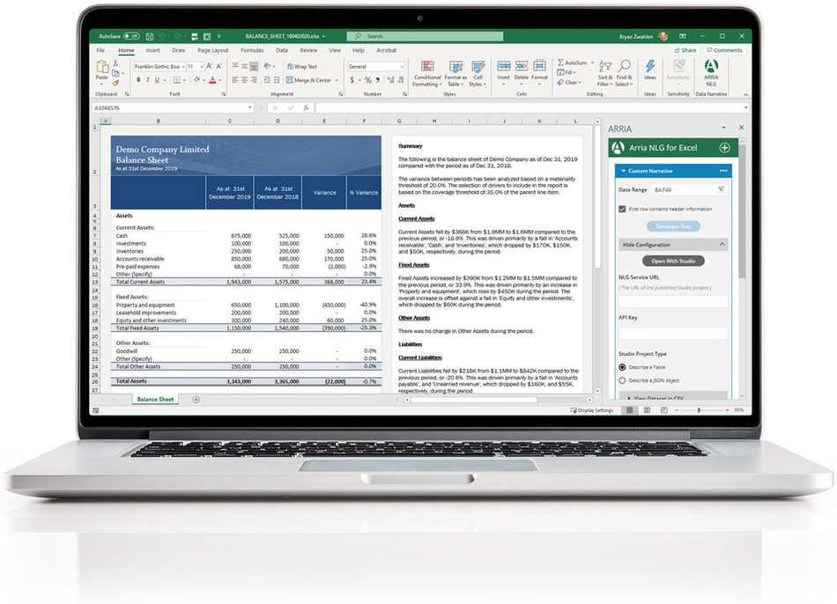The image size is (837, 604).
Task: Open the font size dropdown
Action: [x=201, y=67]
